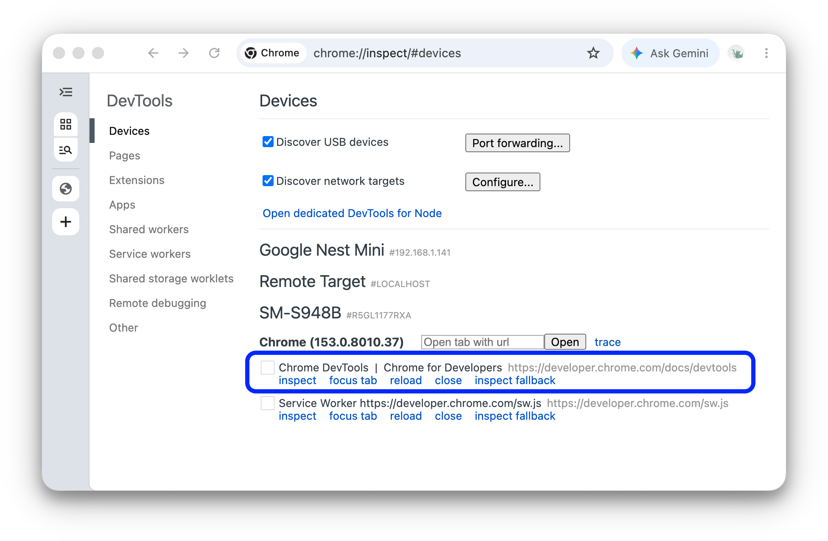Click the trace link
The width and height of the screenshot is (828, 541).
pos(607,342)
